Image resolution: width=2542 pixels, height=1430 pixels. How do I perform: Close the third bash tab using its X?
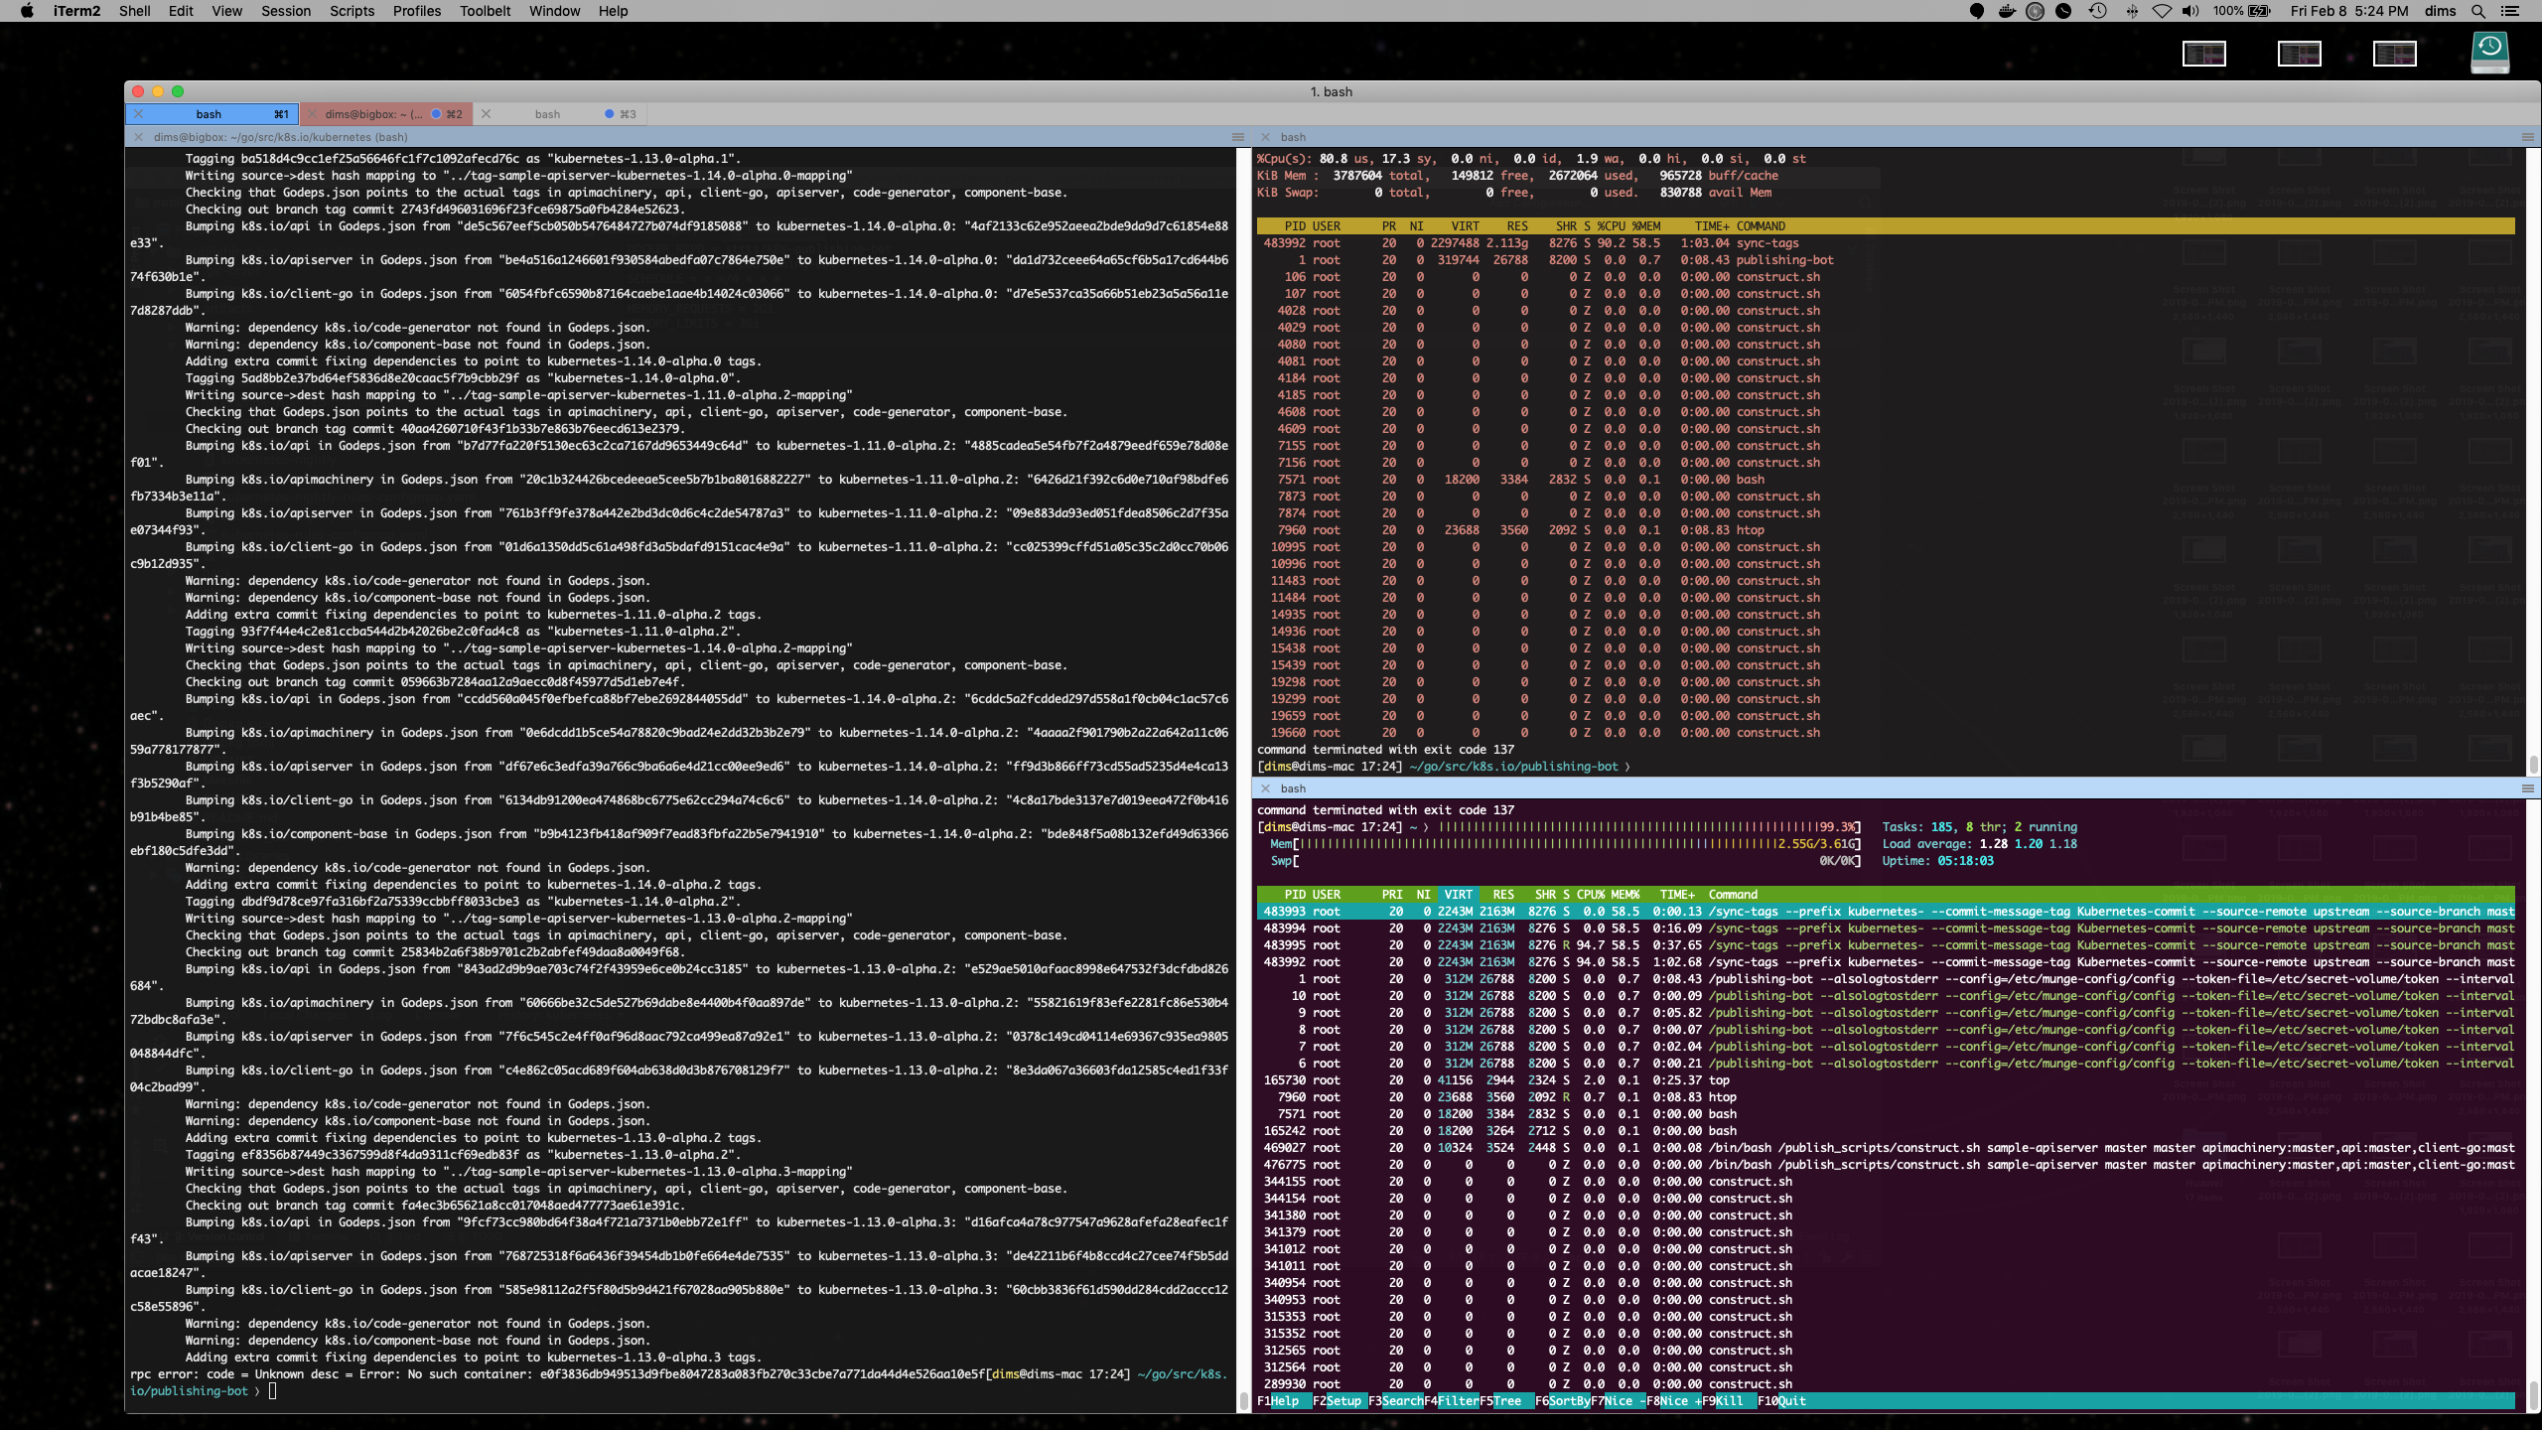[x=486, y=114]
